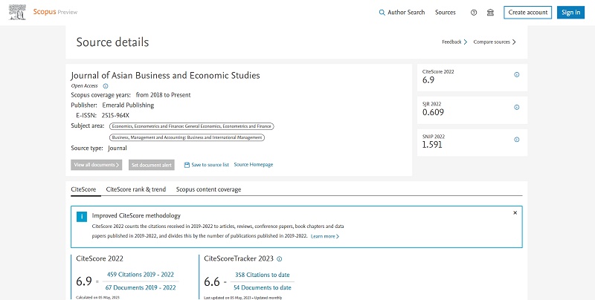Open Learn more link in banner
595x300 pixels.
(325, 236)
